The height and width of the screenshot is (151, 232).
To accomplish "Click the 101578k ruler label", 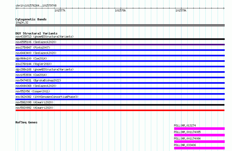I will tap(120, 10).
